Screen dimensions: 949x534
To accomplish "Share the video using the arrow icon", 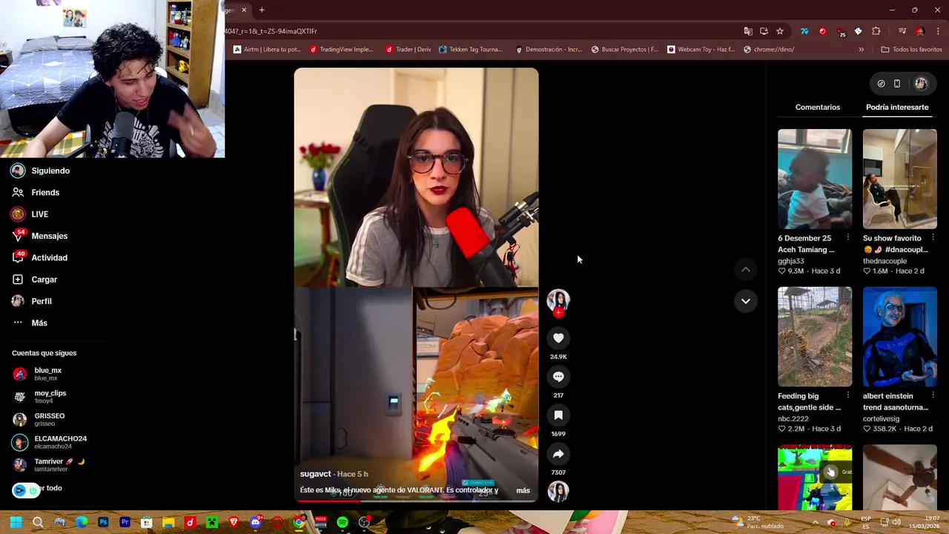I will (x=558, y=454).
